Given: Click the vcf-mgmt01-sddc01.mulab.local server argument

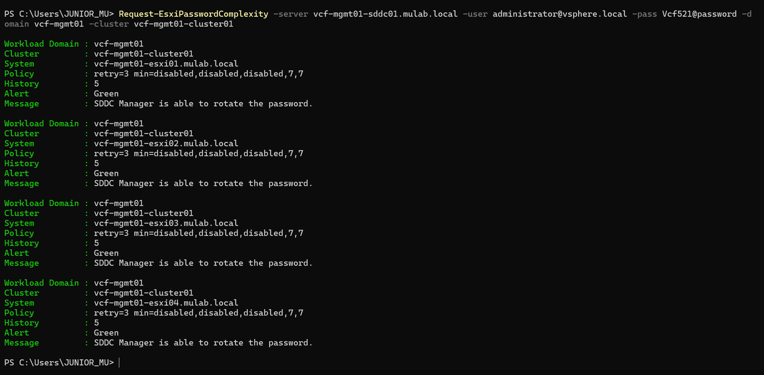Looking at the screenshot, I should pos(385,14).
